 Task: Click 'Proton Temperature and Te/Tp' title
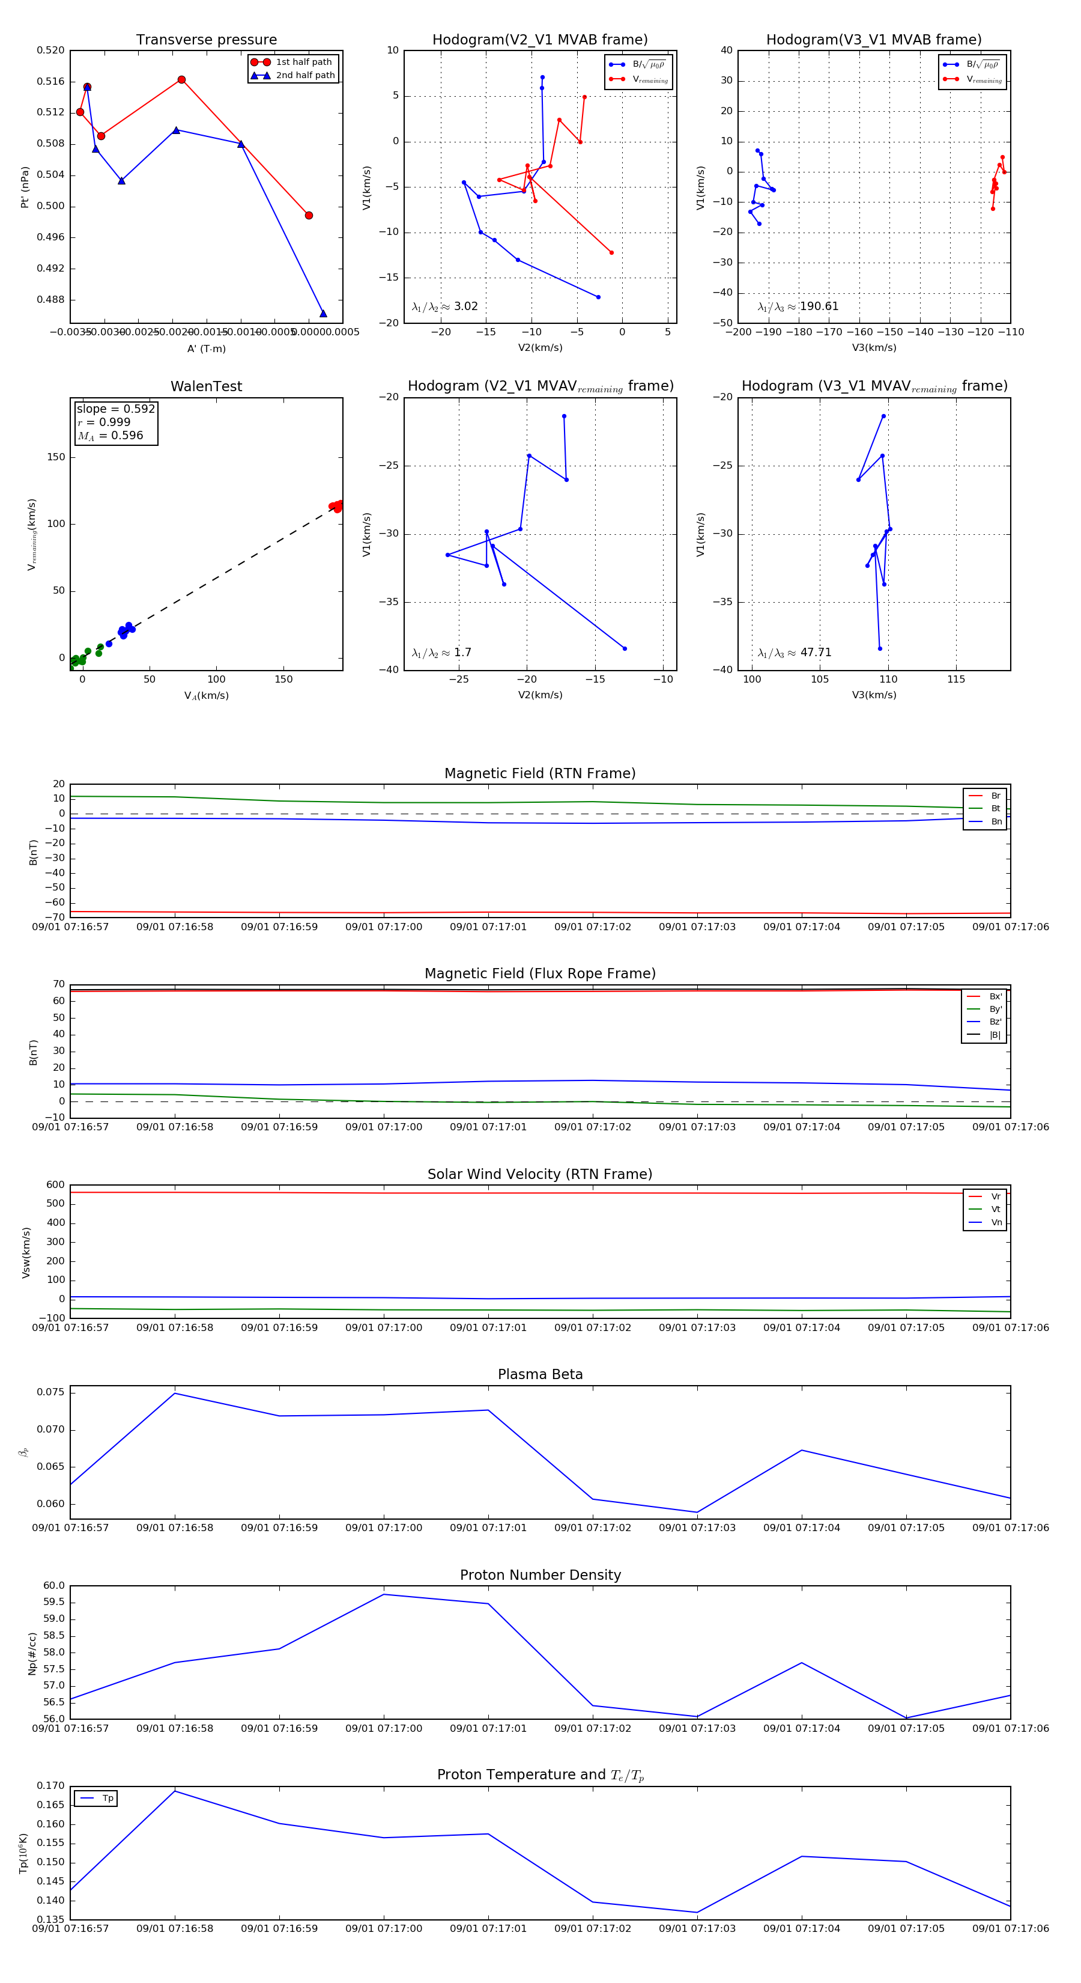tap(540, 1775)
